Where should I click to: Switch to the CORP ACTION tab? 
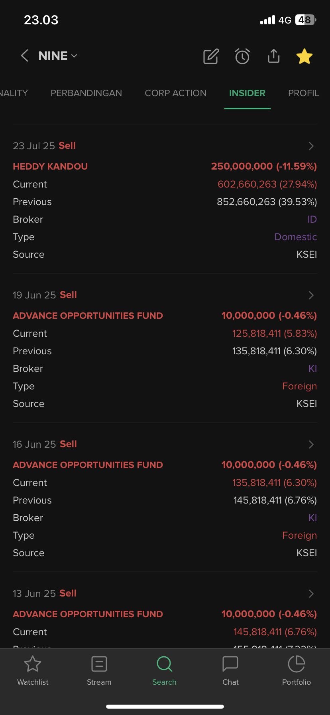pos(175,93)
